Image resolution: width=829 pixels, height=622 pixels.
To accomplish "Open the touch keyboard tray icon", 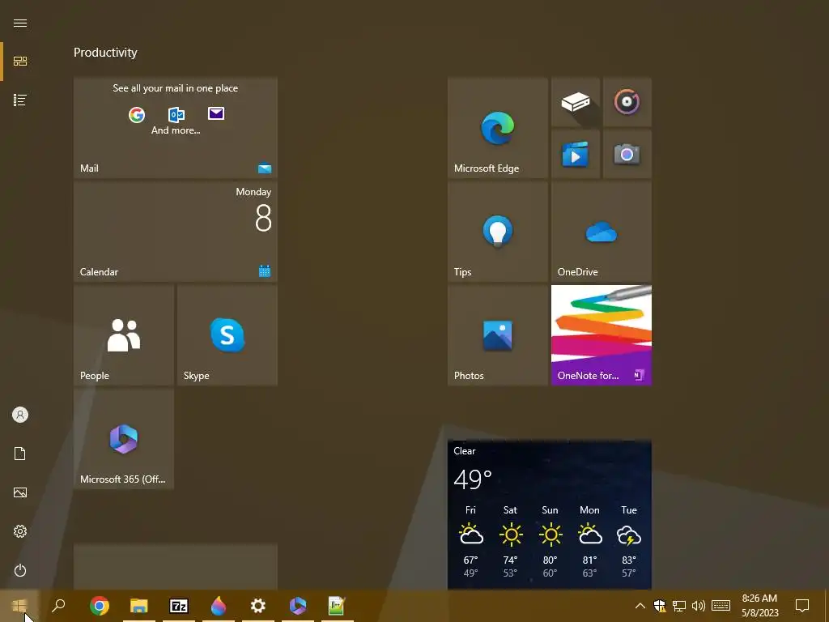I will (721, 606).
